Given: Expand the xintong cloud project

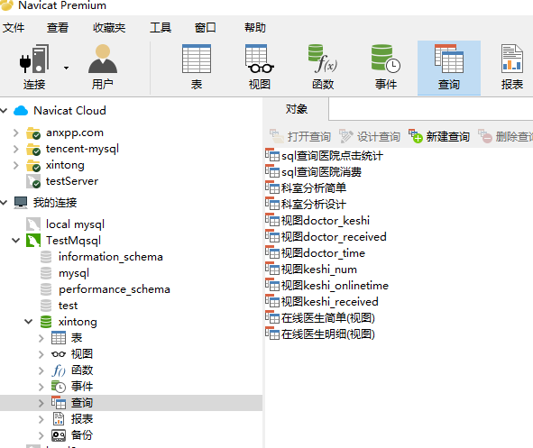Looking at the screenshot, I should tap(16, 165).
